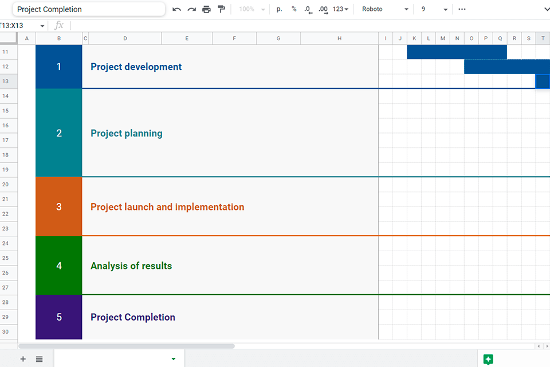Screen dimensions: 550x367
Task: Add a new sheet with plus icon
Action: [x=23, y=359]
